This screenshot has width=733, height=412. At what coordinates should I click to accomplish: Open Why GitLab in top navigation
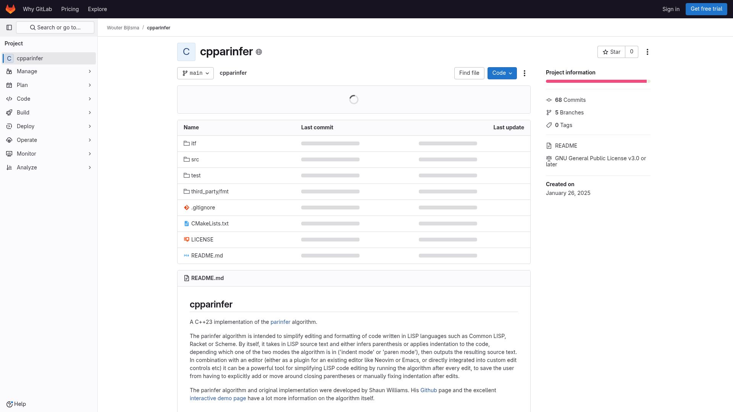click(37, 9)
